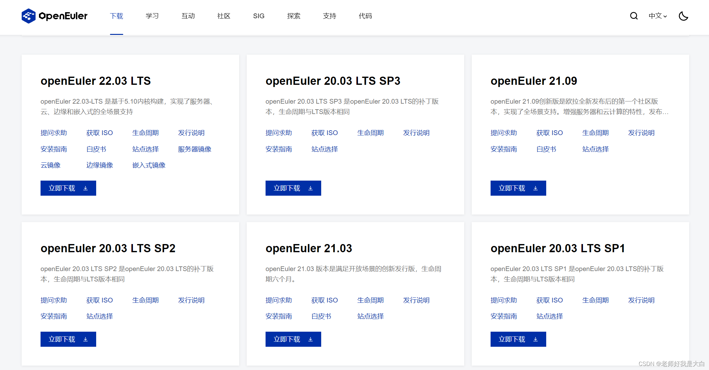Open 服务器镜像 link in 22.03 LTS card
Screen dimensions: 709x370
coord(195,149)
